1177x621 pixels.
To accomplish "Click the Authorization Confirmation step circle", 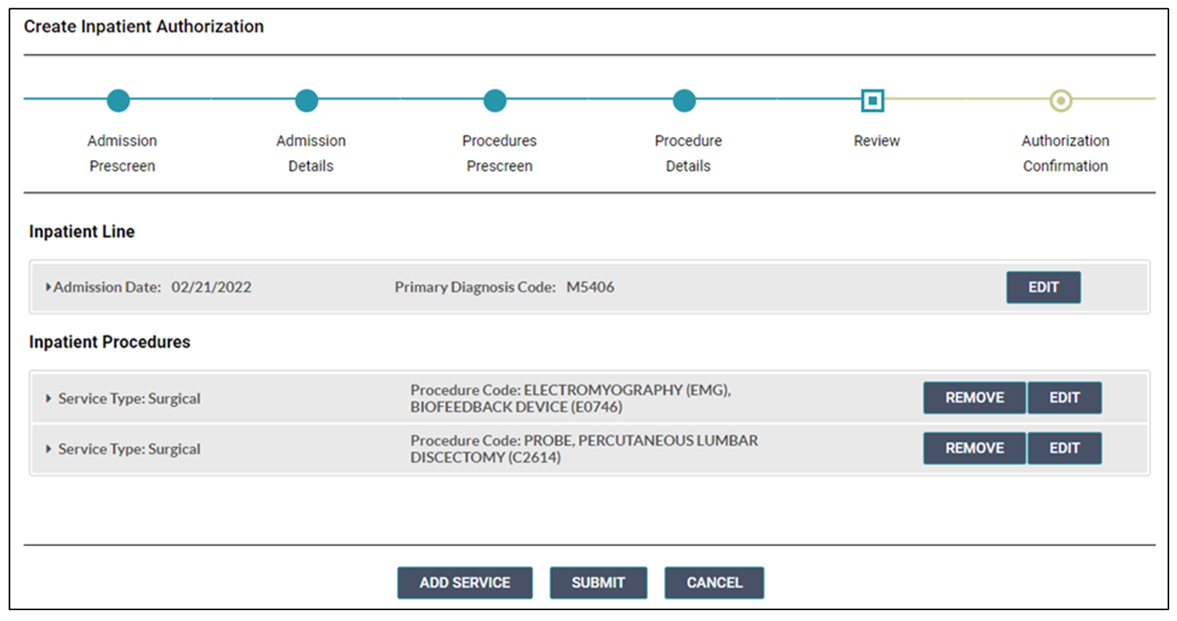I will pyautogui.click(x=1061, y=100).
